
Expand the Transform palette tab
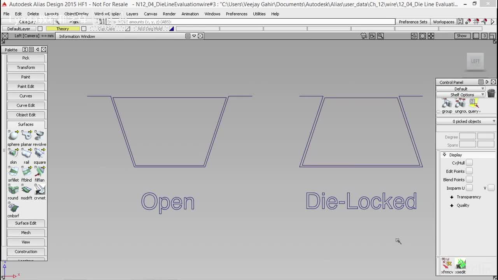coord(26,68)
